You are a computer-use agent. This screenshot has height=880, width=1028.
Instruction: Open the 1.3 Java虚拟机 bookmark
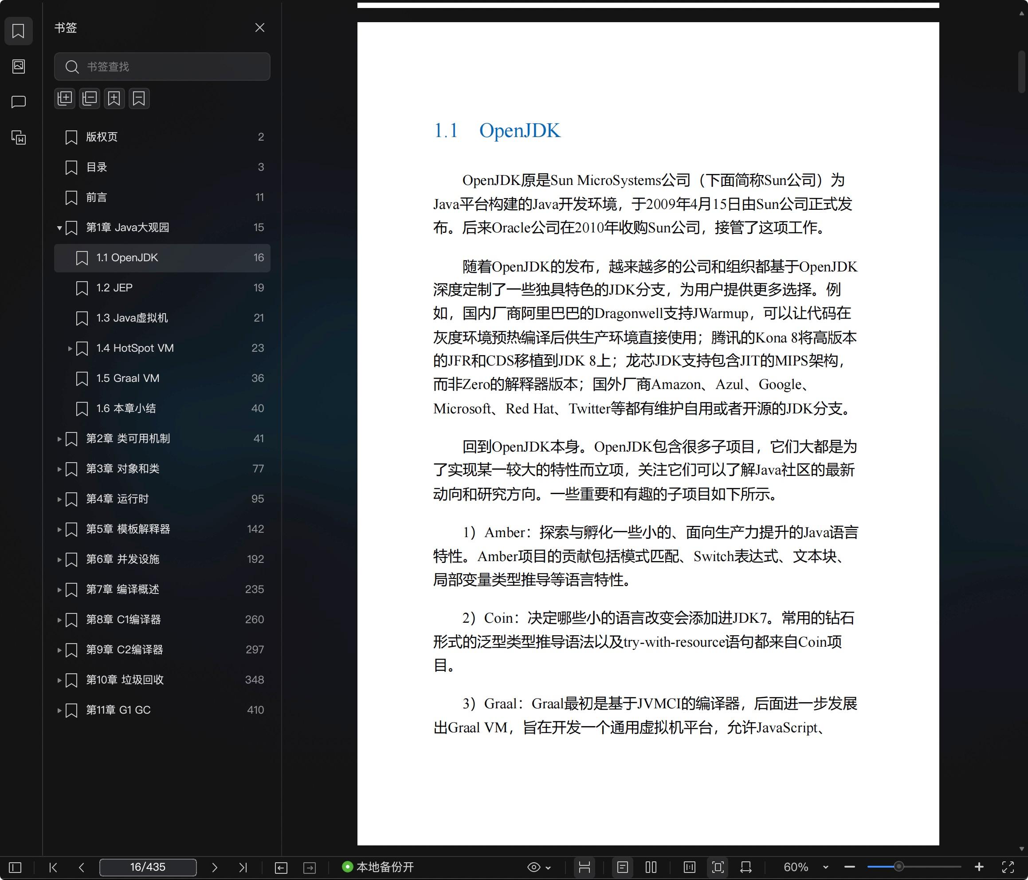point(162,318)
